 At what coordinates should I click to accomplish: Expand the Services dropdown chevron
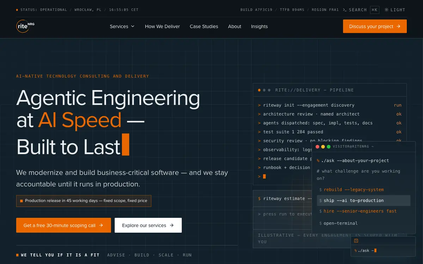133,26
